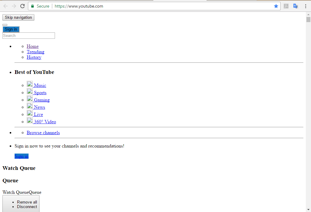Viewport: 311px width, 212px height.
Task: Click the broken image icon beside Live
Action: pos(30,113)
